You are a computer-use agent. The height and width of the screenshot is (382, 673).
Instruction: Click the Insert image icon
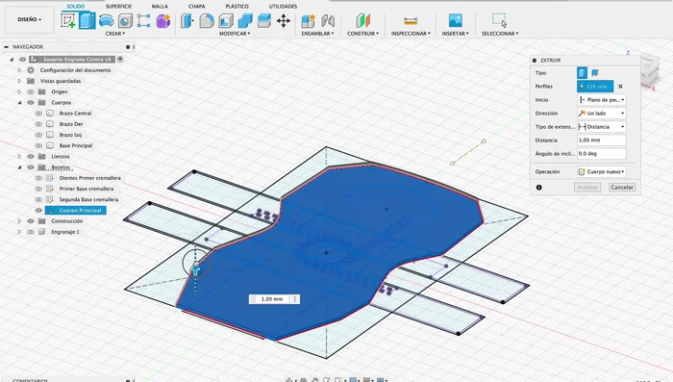pos(456,20)
